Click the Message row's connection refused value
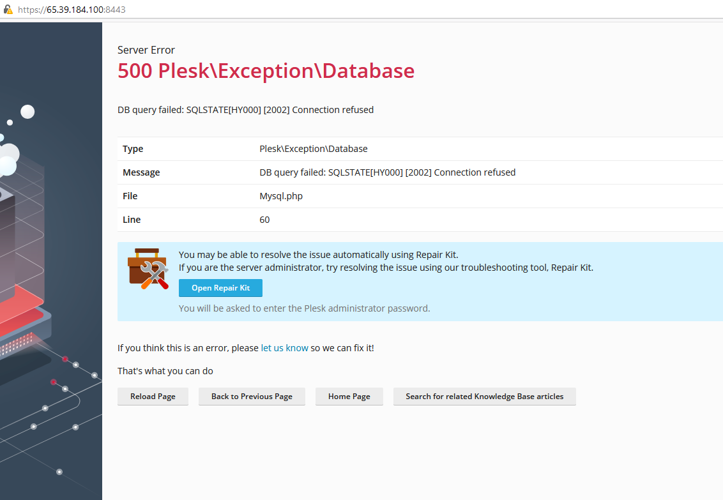Viewport: 723px width, 500px height. (387, 172)
